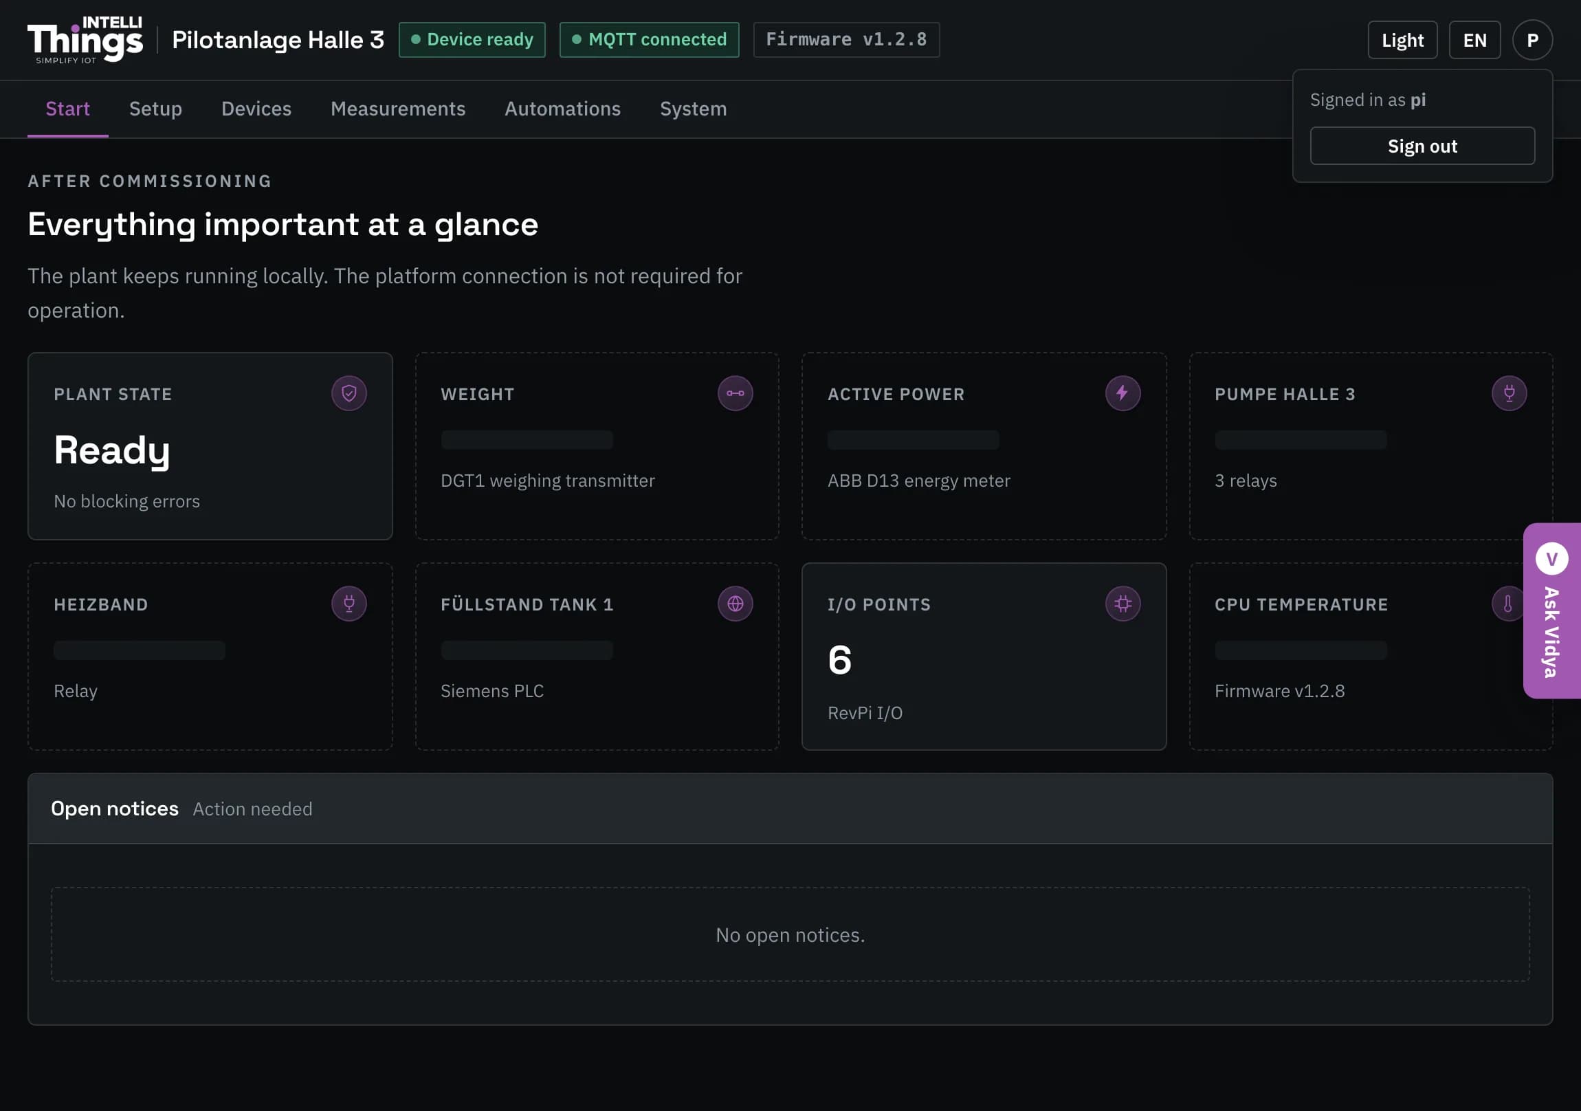Toggle the Light theme button

pyautogui.click(x=1402, y=40)
